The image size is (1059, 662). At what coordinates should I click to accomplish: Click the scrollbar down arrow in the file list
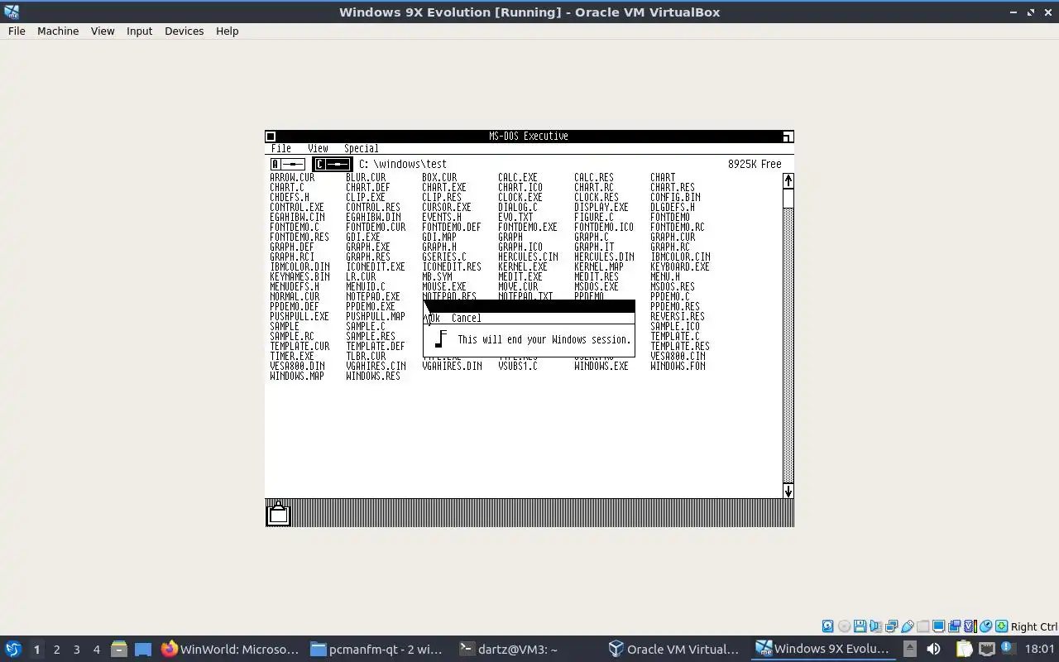pyautogui.click(x=788, y=491)
